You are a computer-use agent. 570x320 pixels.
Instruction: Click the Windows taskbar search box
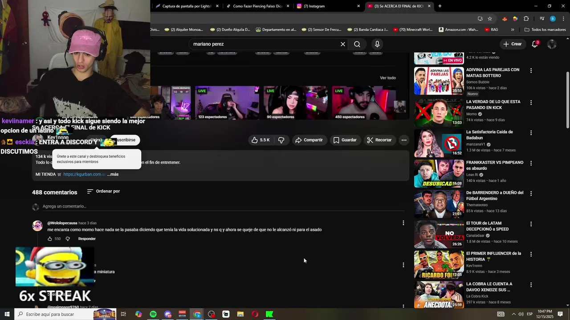[65, 314]
